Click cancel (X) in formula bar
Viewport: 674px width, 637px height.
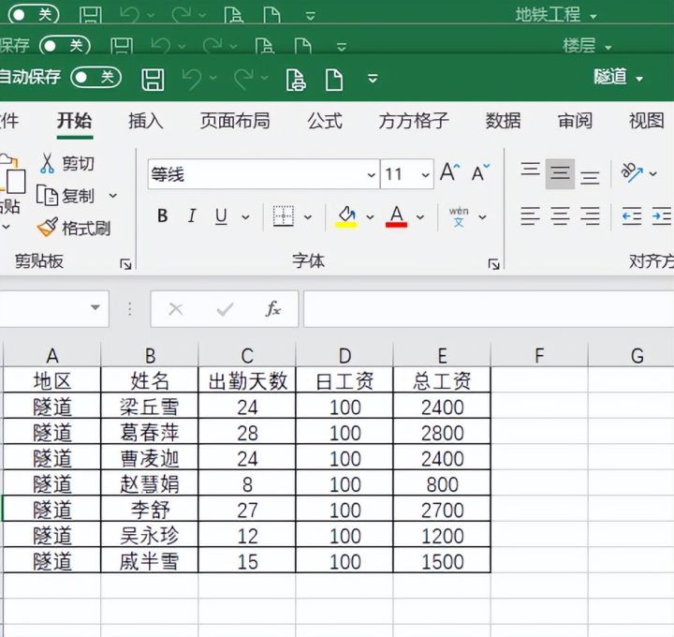(176, 309)
